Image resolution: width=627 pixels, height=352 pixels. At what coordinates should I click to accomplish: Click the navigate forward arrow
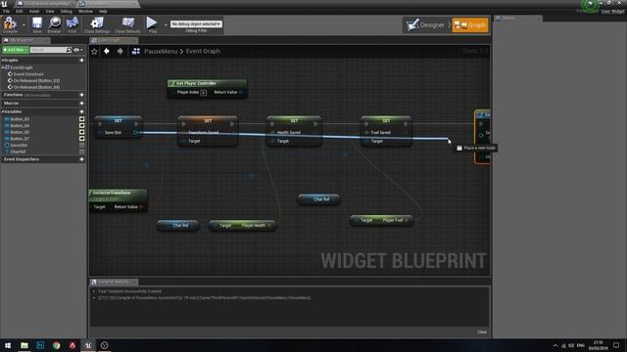point(120,51)
